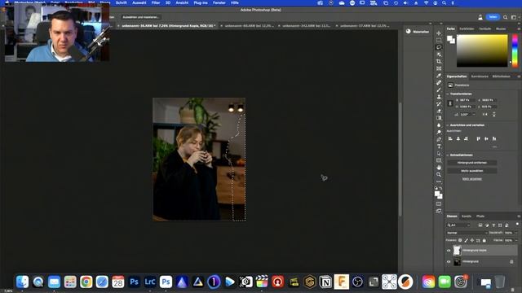Image resolution: width=522 pixels, height=293 pixels.
Task: Toggle pixel layer filter in Layers panel
Action: pos(480,225)
